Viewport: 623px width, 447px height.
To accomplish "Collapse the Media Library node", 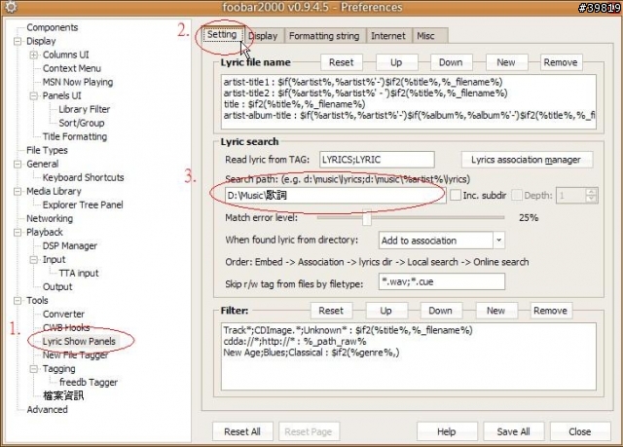I will coord(18,192).
